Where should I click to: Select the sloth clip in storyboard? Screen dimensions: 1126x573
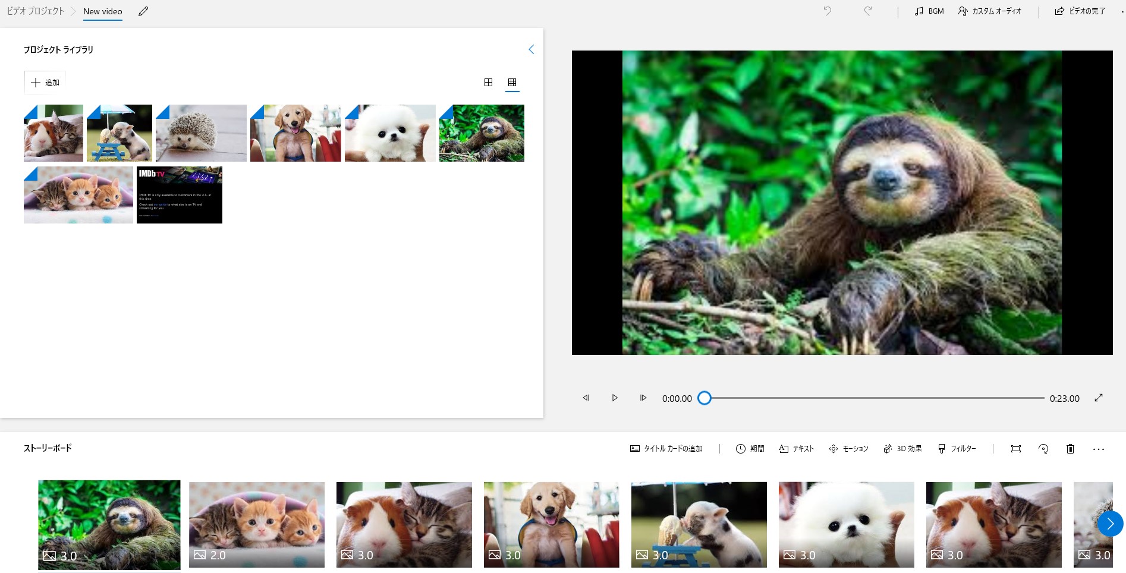pos(109,525)
